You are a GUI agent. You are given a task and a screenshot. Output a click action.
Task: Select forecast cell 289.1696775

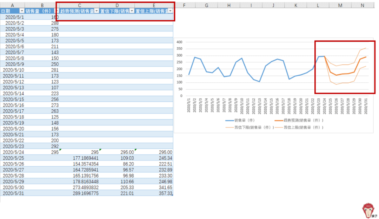coord(79,193)
